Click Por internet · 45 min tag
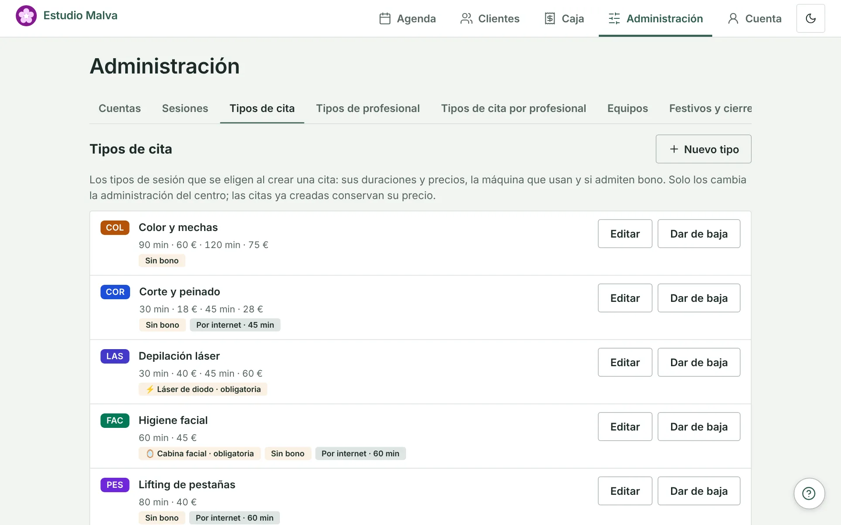Screen dimensions: 841x525 [x=235, y=325]
